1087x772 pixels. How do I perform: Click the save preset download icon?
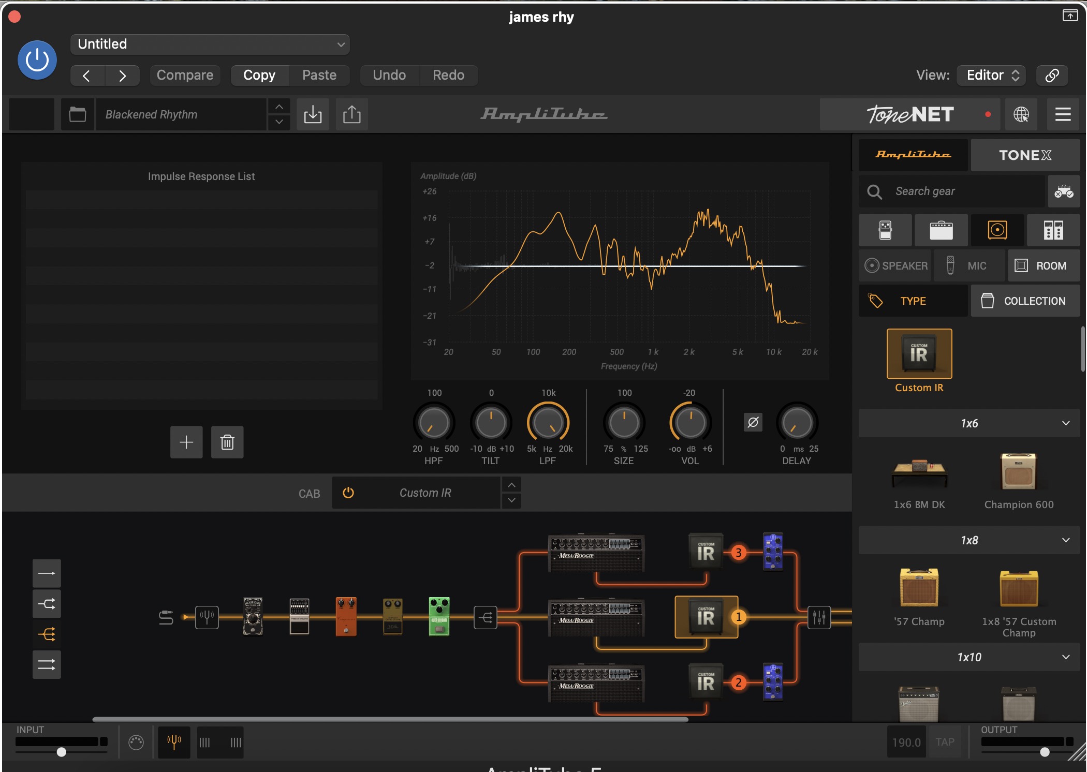point(313,114)
